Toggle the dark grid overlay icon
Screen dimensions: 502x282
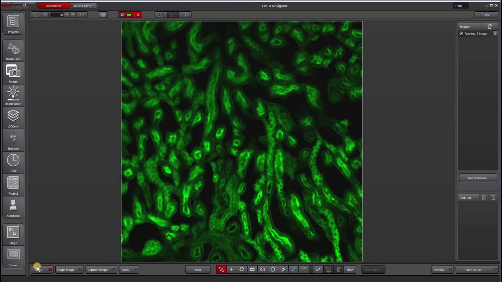173,15
